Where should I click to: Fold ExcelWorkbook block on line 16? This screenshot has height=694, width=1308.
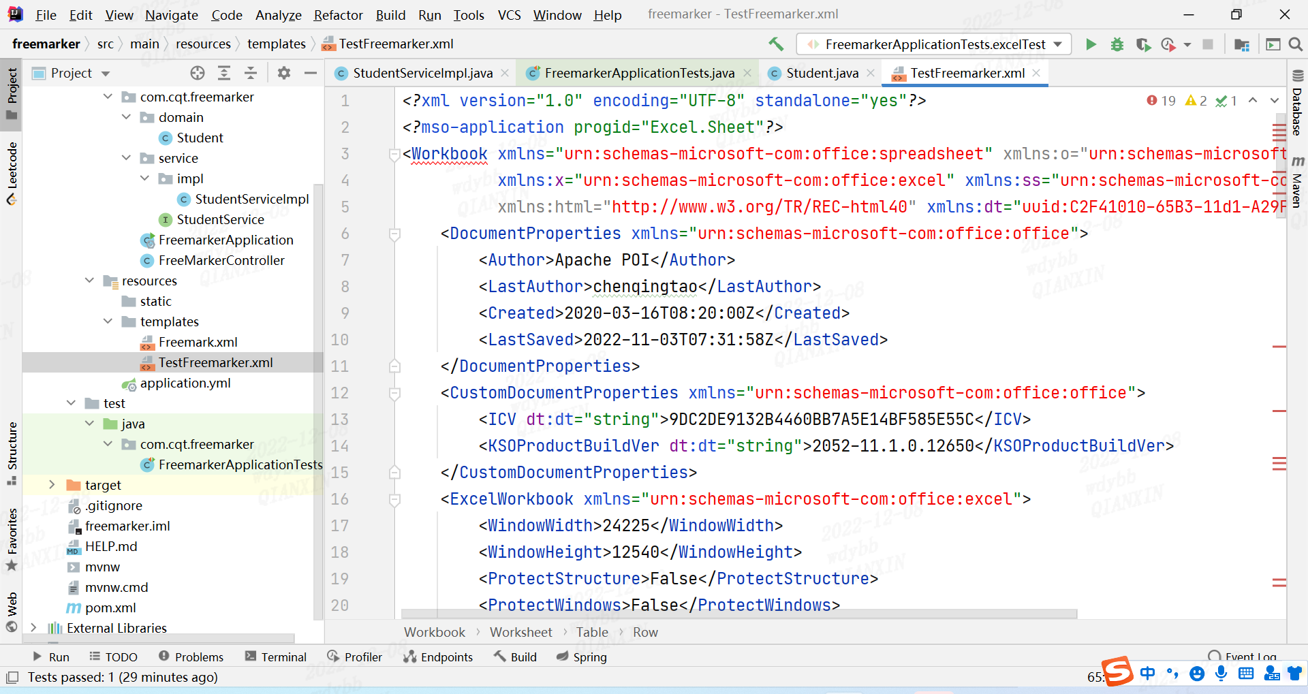click(x=394, y=500)
